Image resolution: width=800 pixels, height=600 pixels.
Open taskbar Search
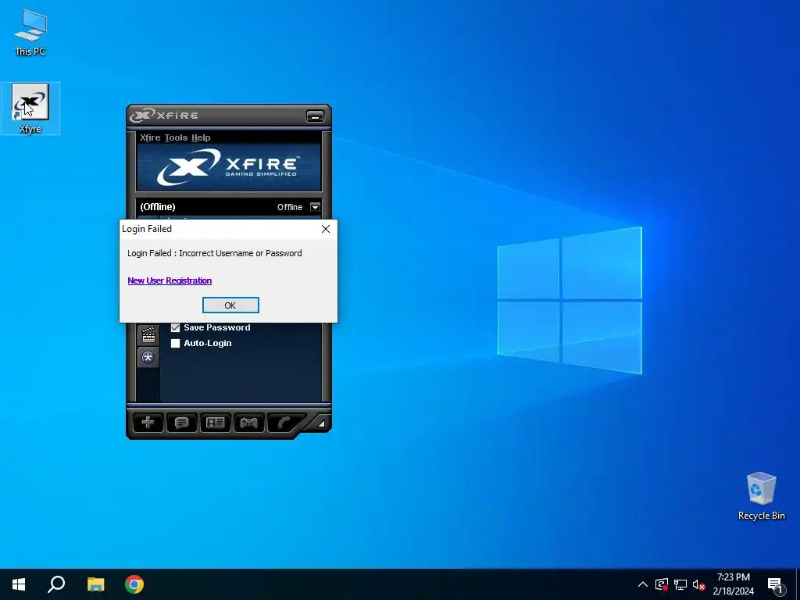click(x=56, y=584)
